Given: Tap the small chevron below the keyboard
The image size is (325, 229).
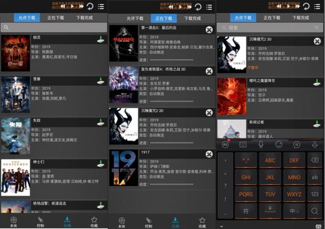Looking at the screenshot, I should click(221, 226).
